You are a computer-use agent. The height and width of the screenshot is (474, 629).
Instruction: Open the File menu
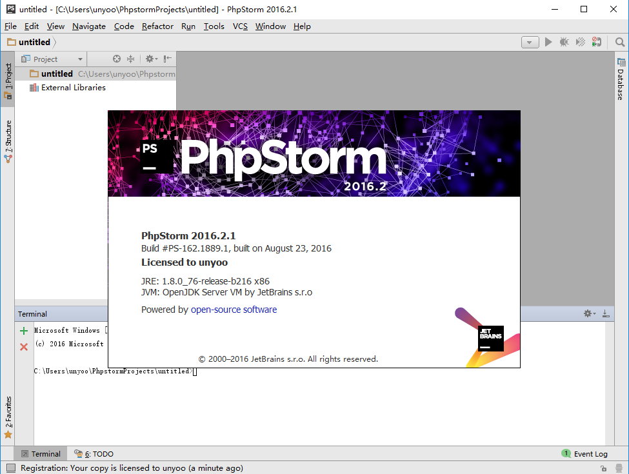tap(10, 26)
